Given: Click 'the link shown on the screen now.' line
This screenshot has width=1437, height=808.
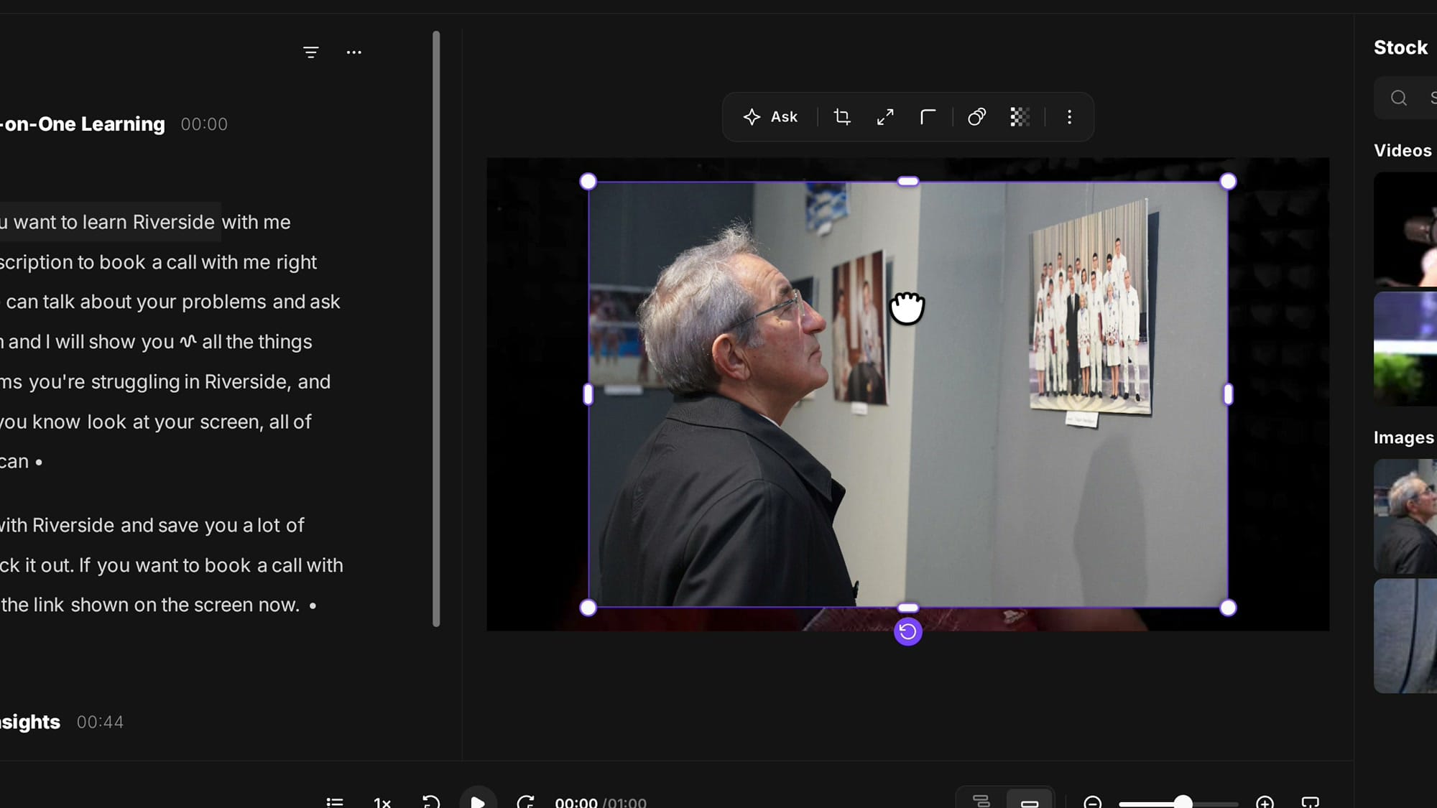Looking at the screenshot, I should tap(150, 605).
